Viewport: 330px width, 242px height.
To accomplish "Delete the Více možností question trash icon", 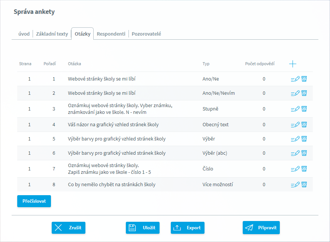I will click(x=304, y=185).
